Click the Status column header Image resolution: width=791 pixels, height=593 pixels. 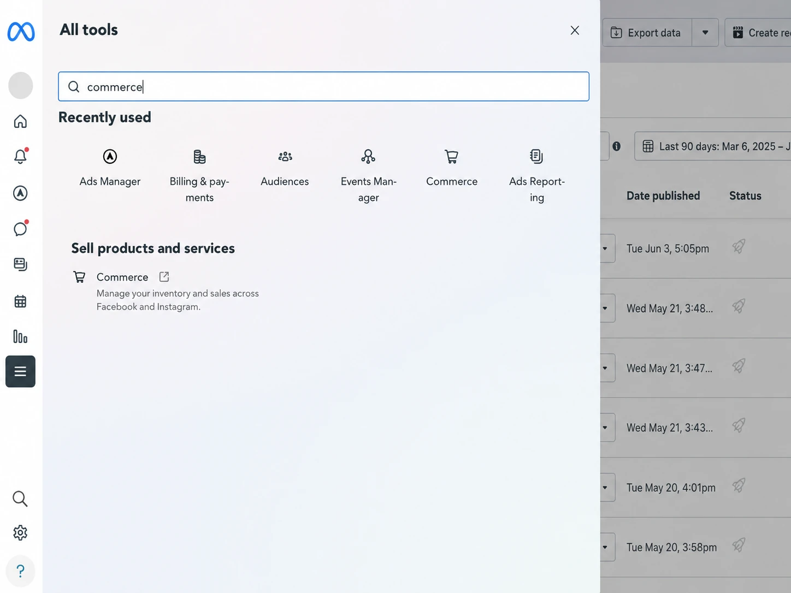click(745, 195)
